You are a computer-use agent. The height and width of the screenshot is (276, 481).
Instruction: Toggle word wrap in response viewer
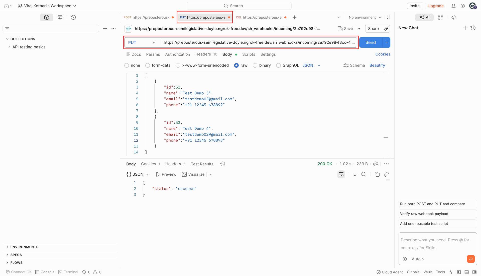click(x=341, y=174)
